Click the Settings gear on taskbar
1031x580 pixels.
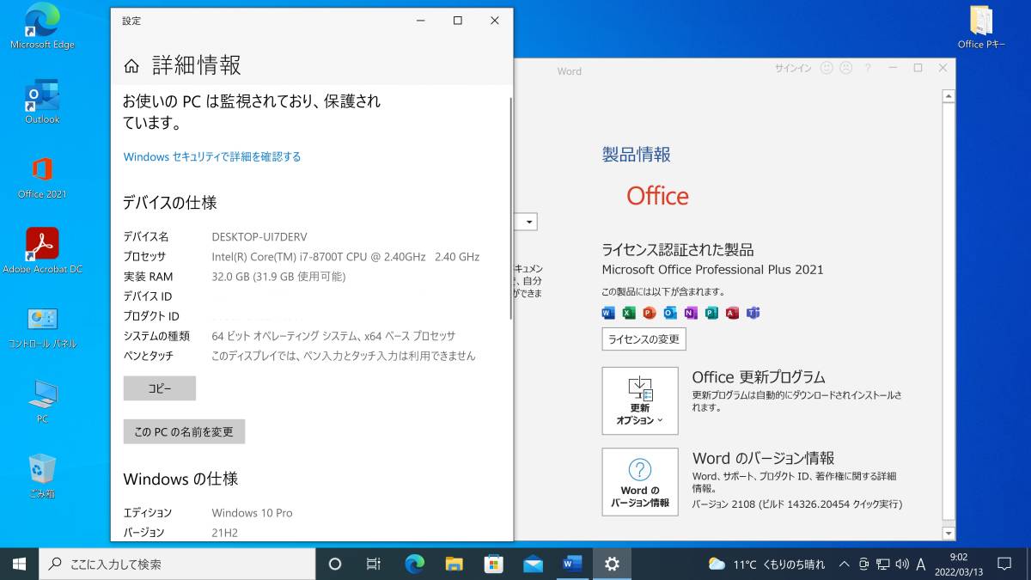612,564
